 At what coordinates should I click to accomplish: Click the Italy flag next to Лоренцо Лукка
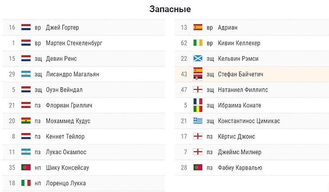pyautogui.click(x=26, y=183)
